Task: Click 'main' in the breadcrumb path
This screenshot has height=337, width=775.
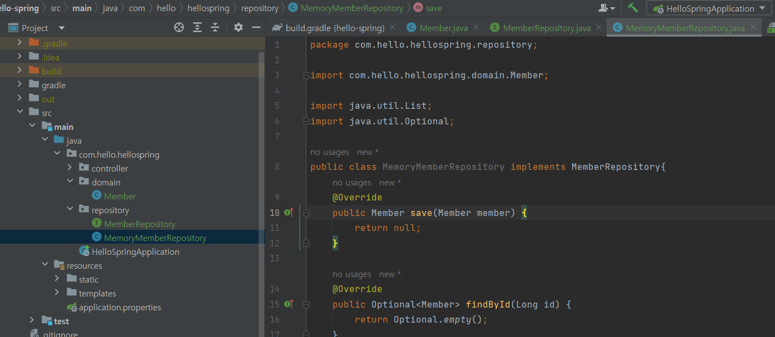Action: click(x=82, y=8)
